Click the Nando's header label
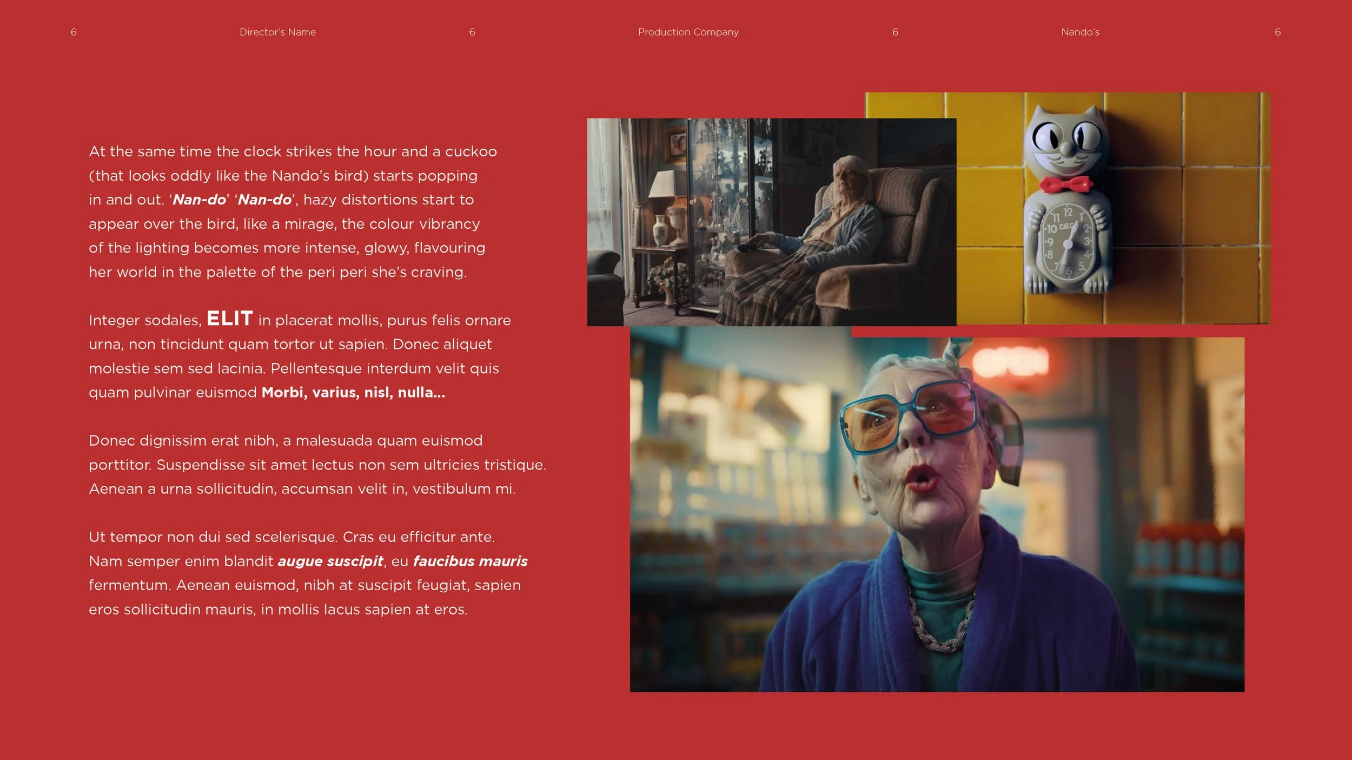 tap(1080, 32)
